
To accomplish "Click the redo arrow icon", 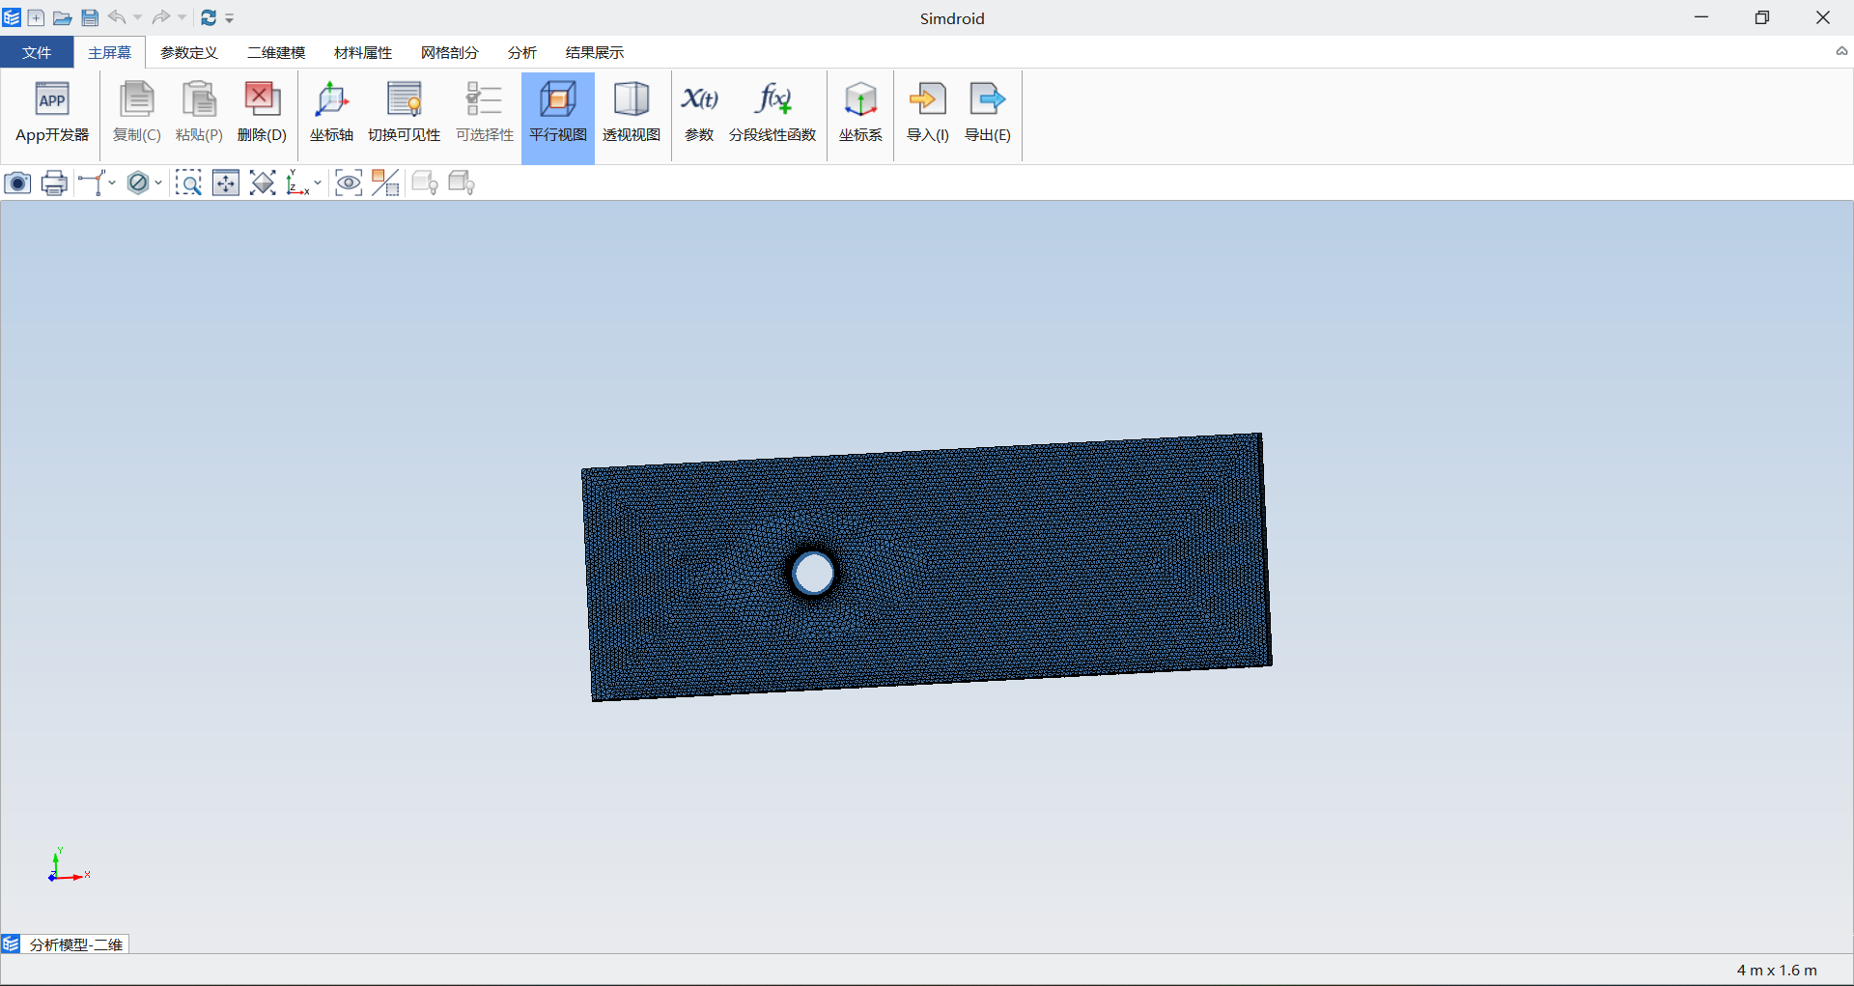I will (161, 17).
